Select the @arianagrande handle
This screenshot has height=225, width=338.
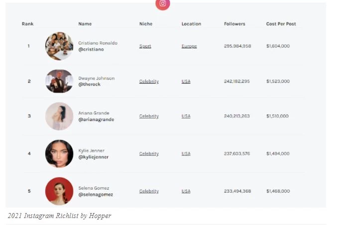(x=96, y=119)
